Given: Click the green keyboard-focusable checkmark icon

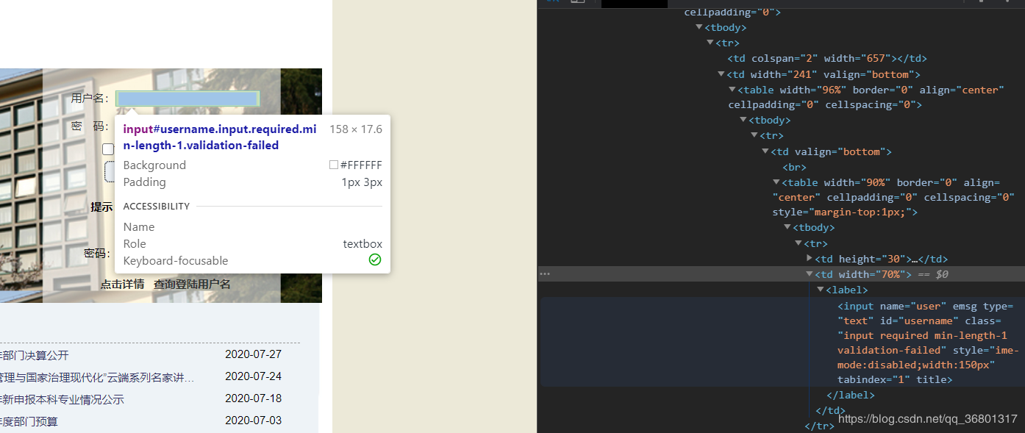Looking at the screenshot, I should tap(375, 260).
